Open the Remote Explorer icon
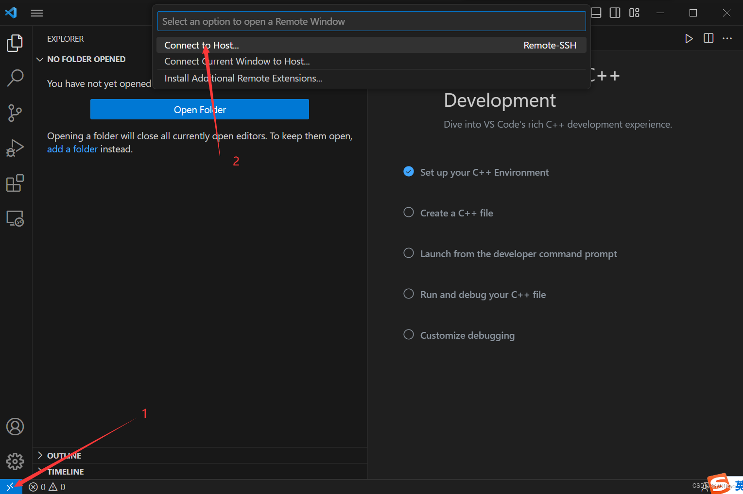 (x=15, y=219)
